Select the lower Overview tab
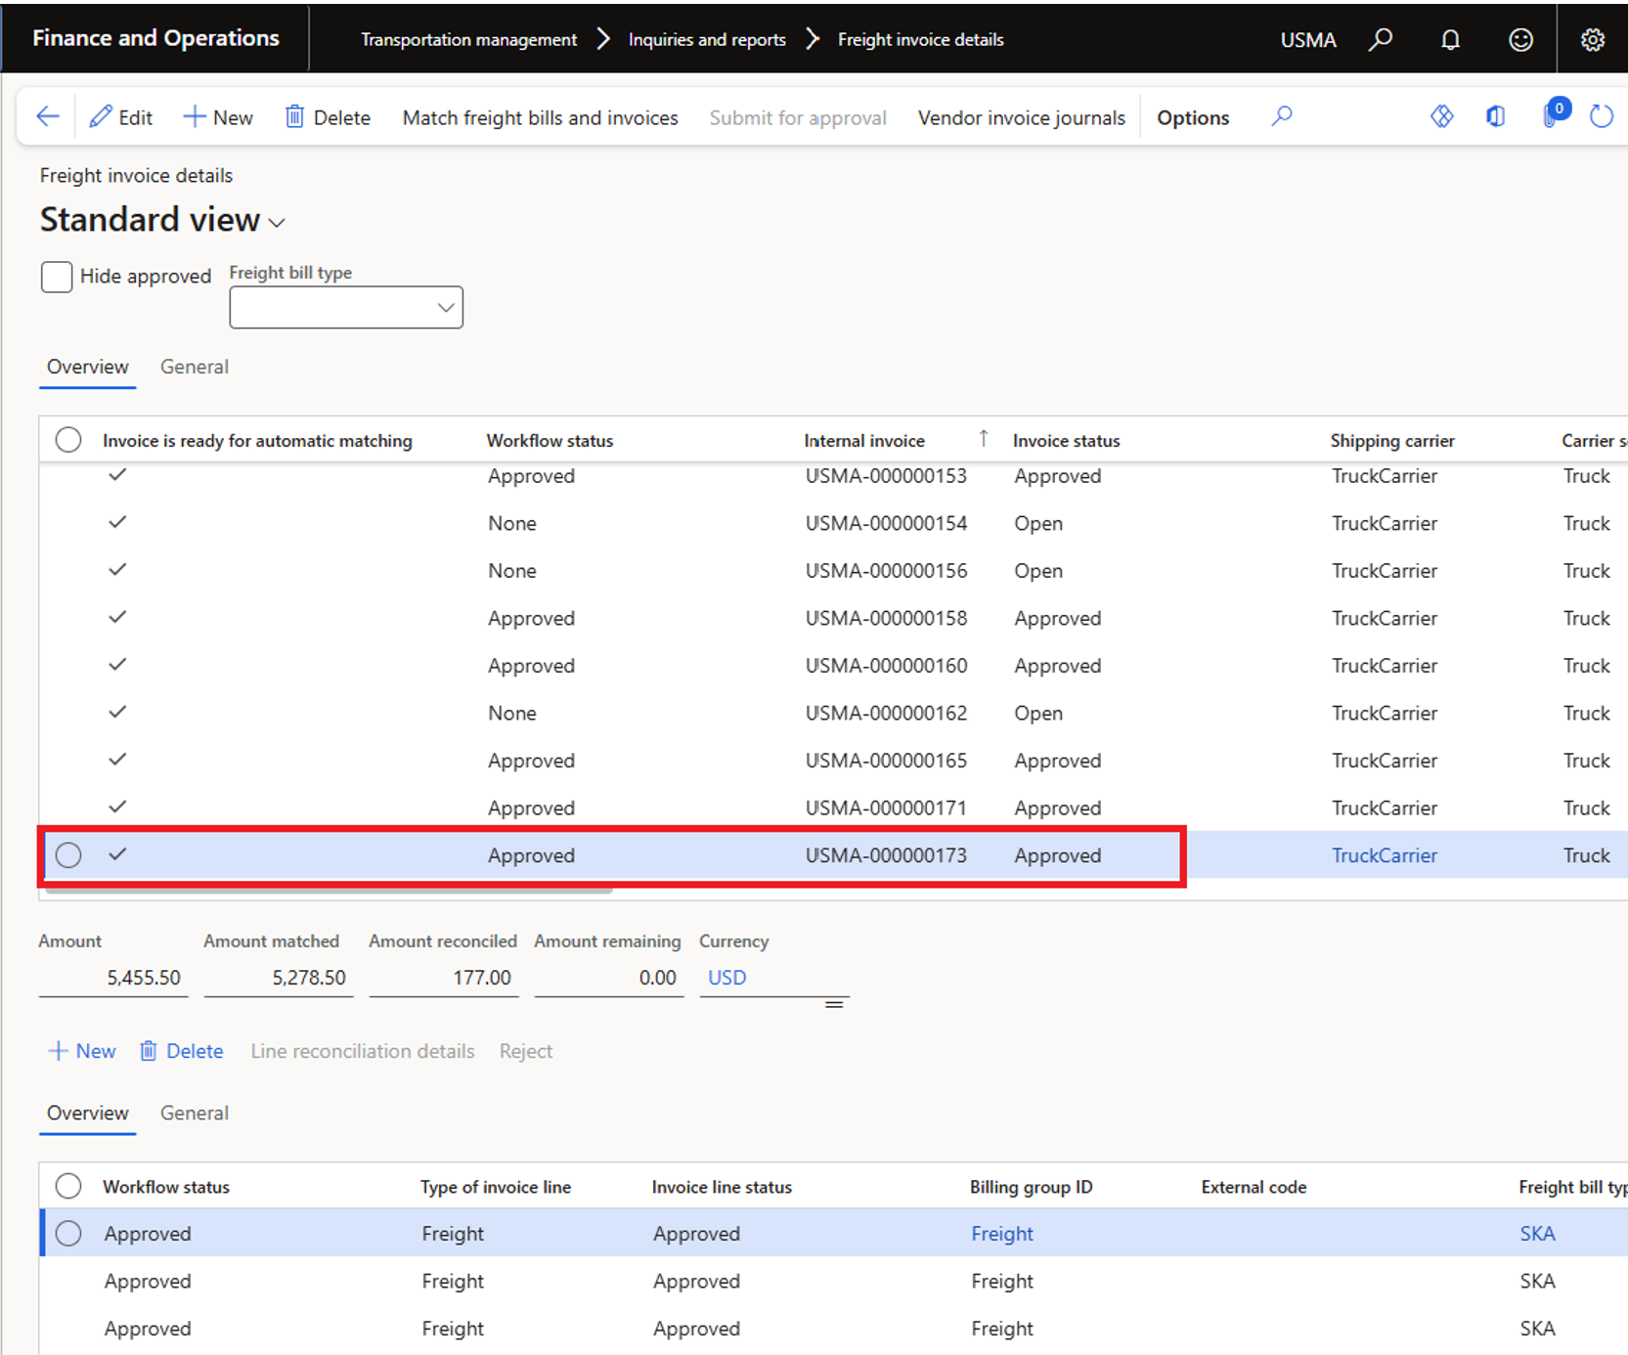The width and height of the screenshot is (1628, 1355). coord(88,1113)
